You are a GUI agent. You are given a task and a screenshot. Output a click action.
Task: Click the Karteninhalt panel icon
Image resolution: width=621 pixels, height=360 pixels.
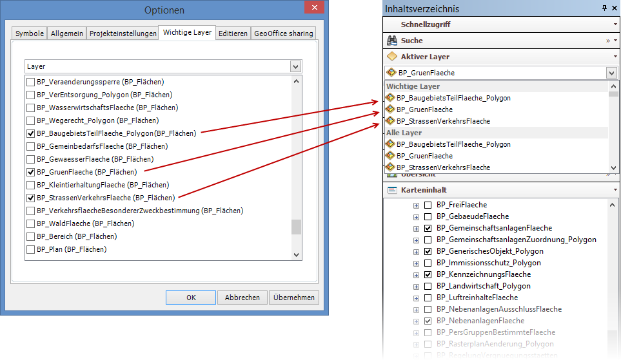(x=392, y=190)
